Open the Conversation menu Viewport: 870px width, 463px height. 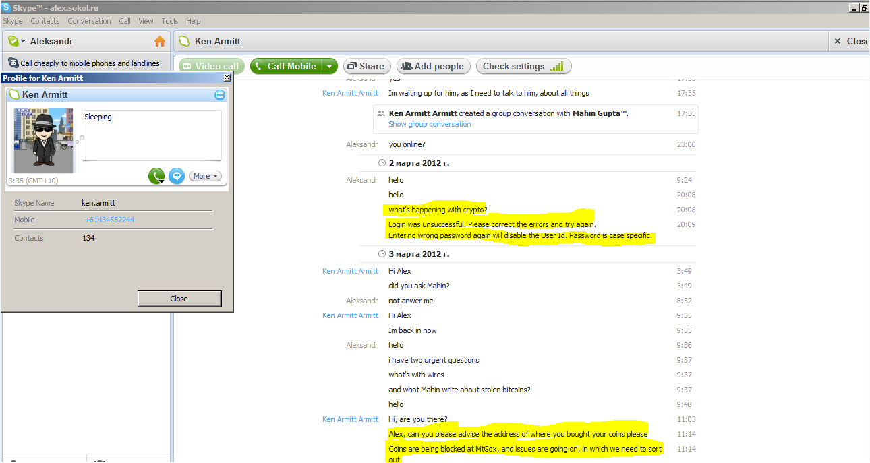89,21
